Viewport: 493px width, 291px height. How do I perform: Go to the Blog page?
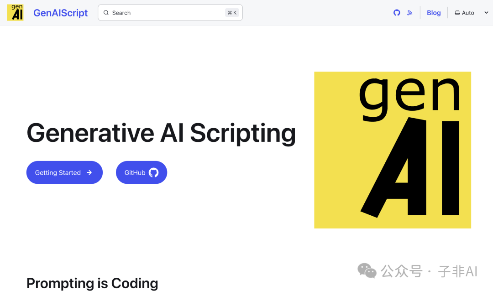tap(434, 13)
